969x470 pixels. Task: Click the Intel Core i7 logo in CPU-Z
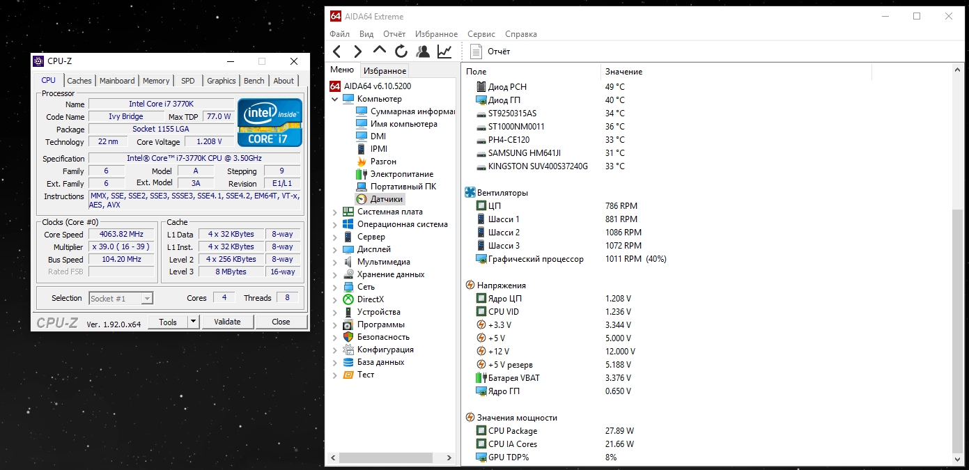tap(270, 122)
